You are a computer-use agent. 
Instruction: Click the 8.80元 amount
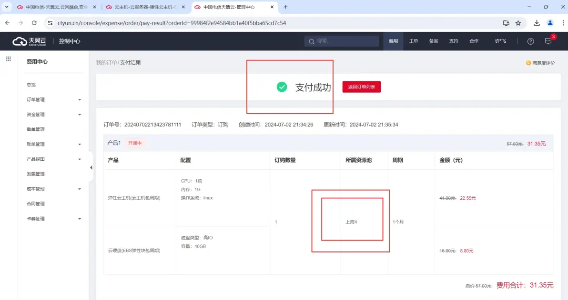[467, 251]
